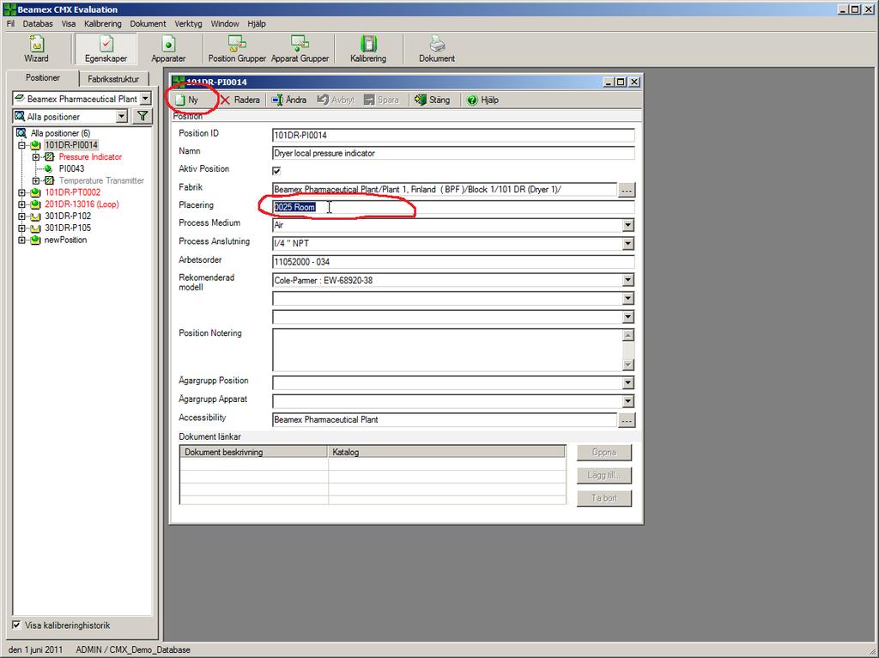Open the Alla positioner filter dropdown
The width and height of the screenshot is (879, 658).
point(122,117)
